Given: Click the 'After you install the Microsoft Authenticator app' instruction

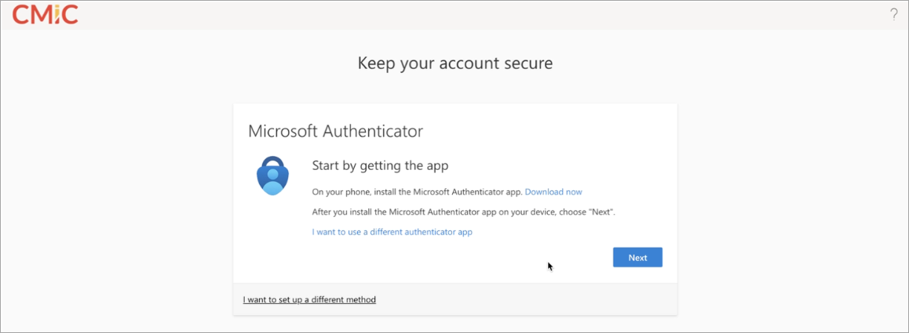Looking at the screenshot, I should [x=464, y=212].
